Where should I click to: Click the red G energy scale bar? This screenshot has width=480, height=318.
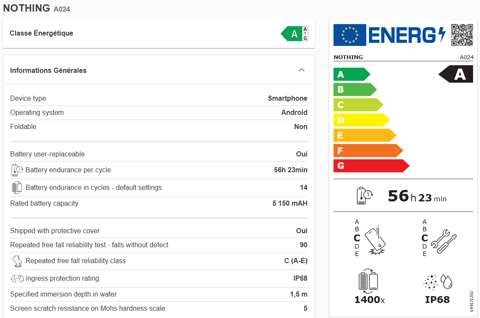[370, 166]
